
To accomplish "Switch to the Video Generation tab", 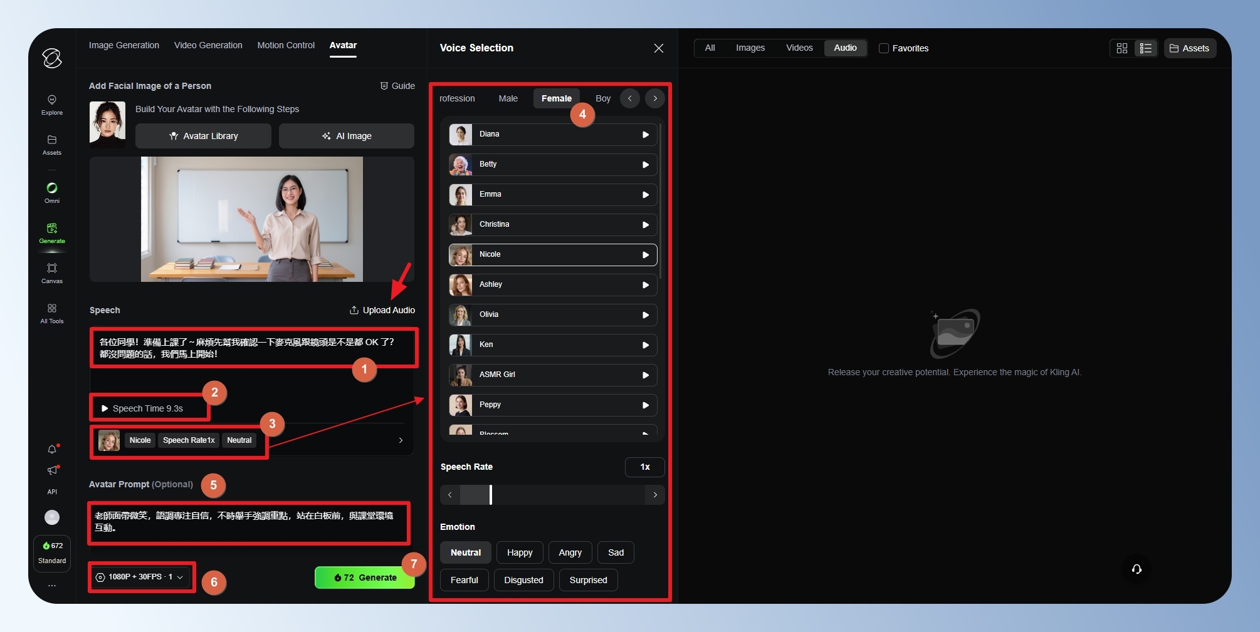I will click(208, 45).
